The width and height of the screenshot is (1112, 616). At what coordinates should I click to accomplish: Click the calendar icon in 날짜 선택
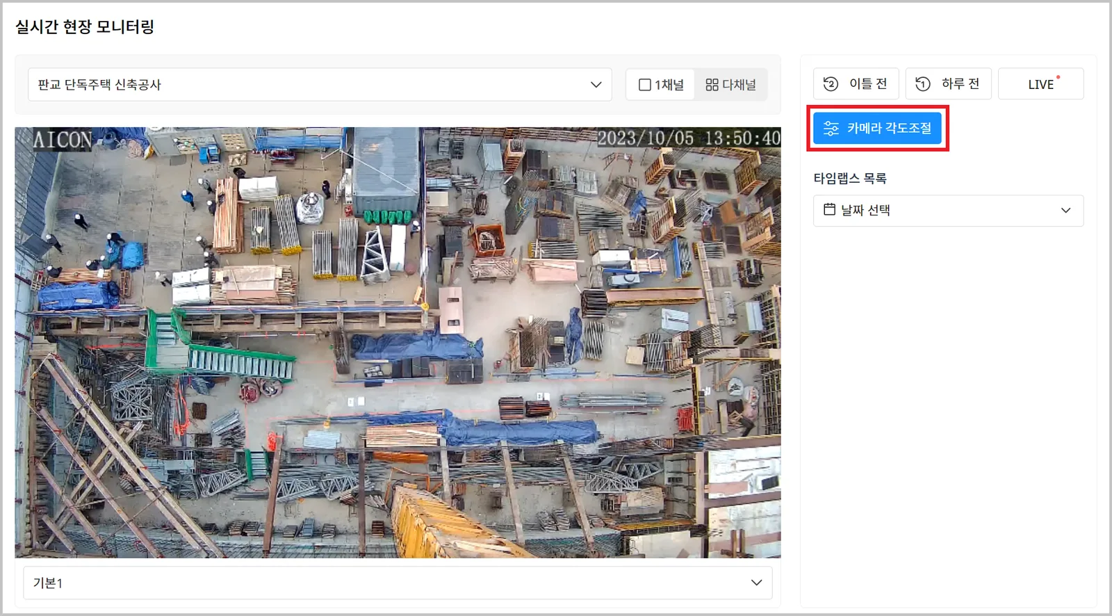pyautogui.click(x=829, y=209)
